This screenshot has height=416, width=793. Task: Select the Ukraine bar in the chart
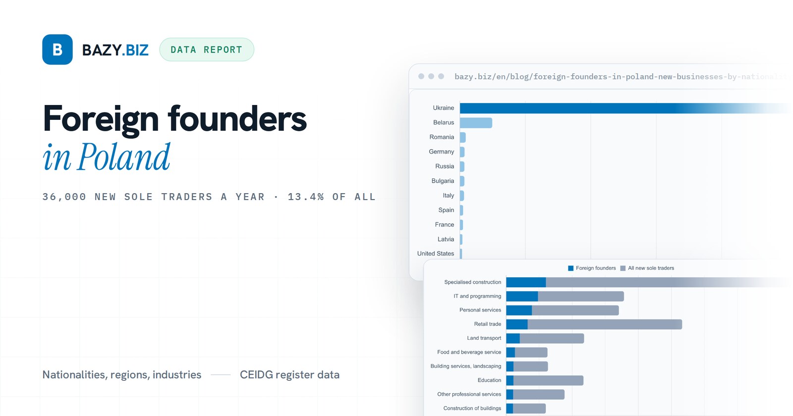tap(624, 108)
